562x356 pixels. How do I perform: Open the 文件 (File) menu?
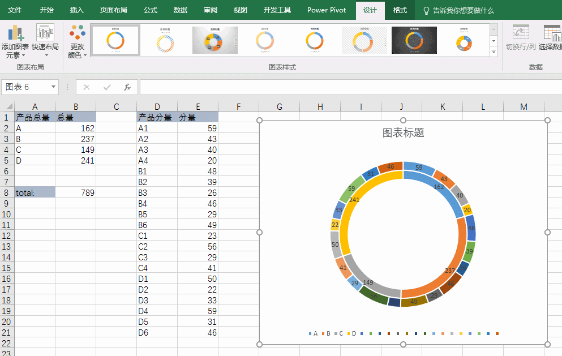click(15, 10)
